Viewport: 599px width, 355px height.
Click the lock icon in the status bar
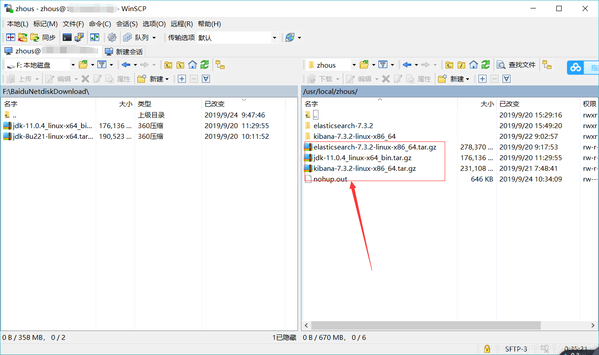486,349
